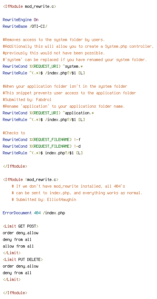
Task: Click RewriteCond REQUEST_FILENAME !-d line
Action: [x=41, y=147]
